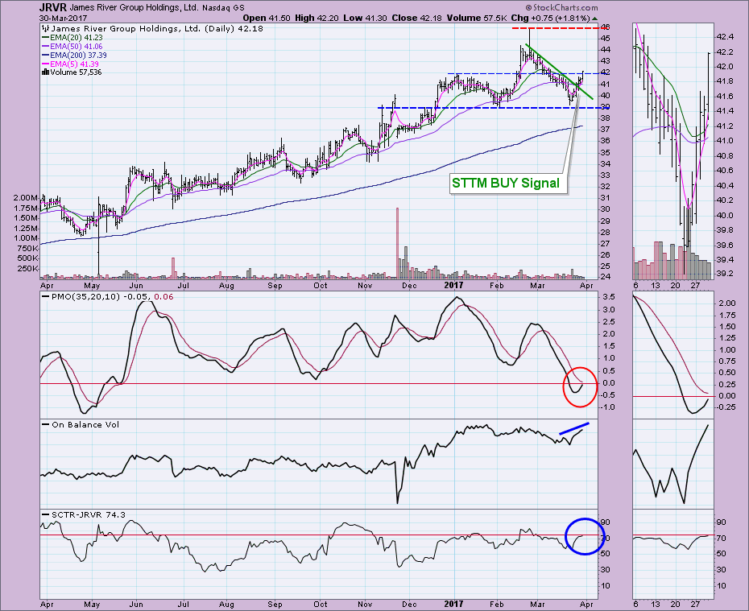
Task: Click the PMO(35,20,10) indicator label
Action: (x=81, y=297)
